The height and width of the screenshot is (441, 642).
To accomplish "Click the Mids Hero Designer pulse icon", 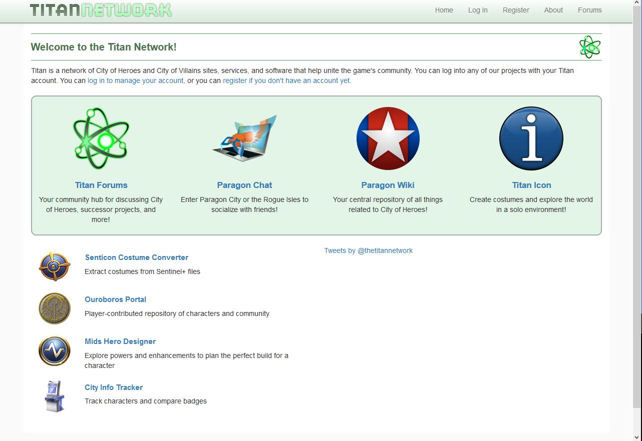I will click(55, 350).
